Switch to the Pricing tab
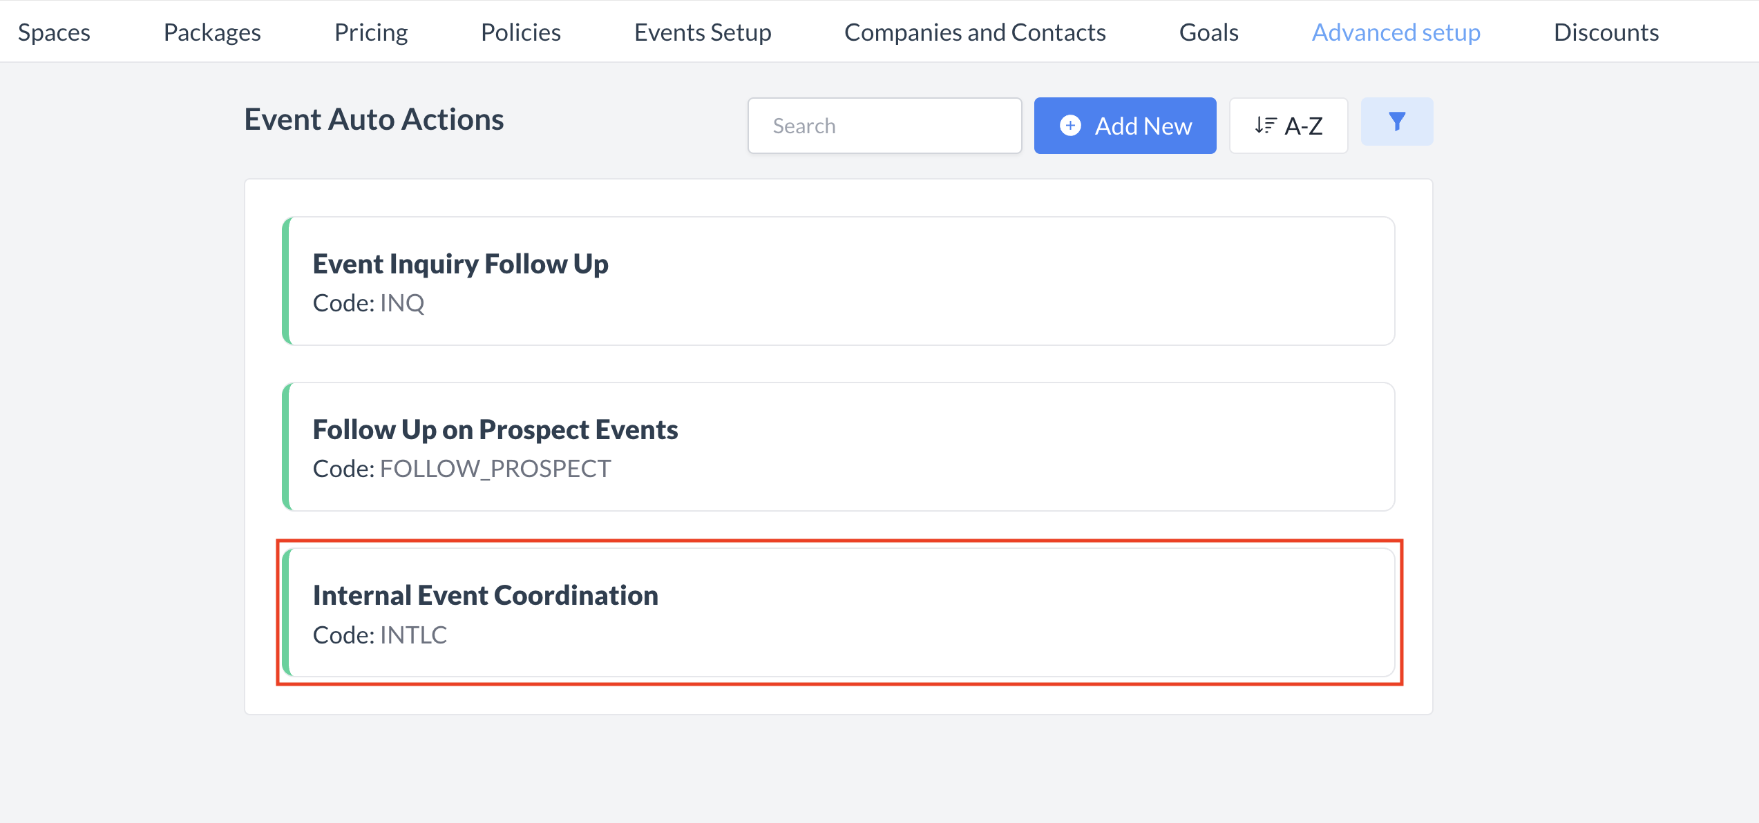 click(370, 32)
